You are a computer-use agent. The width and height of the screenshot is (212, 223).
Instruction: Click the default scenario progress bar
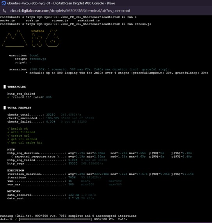click(x=55, y=219)
